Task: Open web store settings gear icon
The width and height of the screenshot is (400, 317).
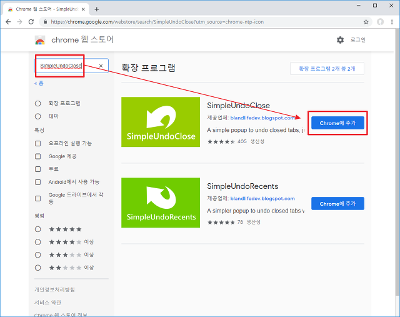Action: [x=340, y=40]
